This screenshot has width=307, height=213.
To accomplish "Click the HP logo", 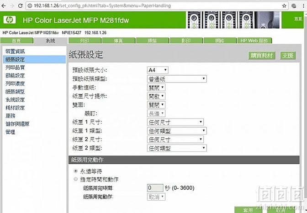I will click(10, 20).
